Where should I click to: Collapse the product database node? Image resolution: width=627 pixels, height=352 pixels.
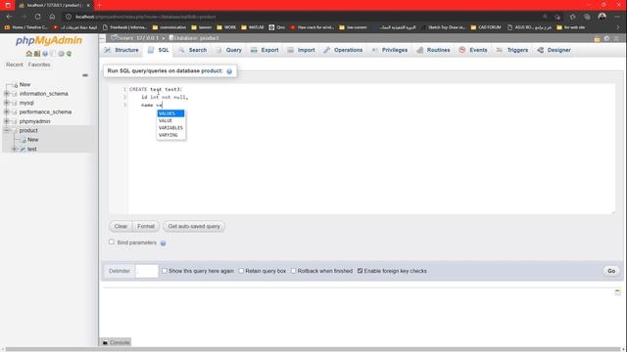click(7, 130)
